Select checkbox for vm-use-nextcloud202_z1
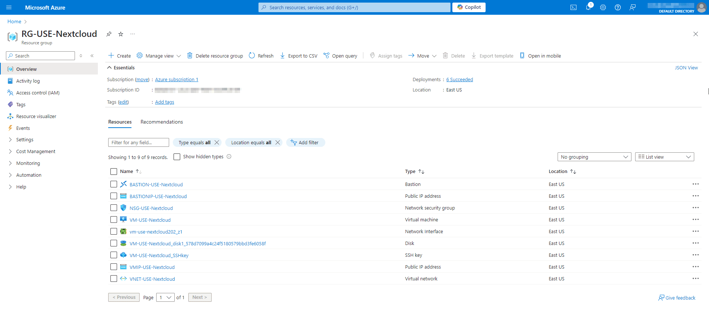709x318 pixels. (114, 231)
